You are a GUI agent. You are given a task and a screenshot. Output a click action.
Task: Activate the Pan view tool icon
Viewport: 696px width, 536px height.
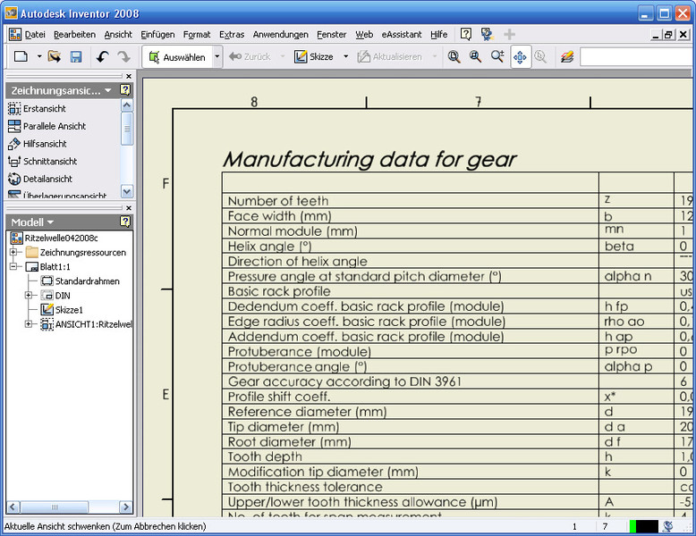point(520,56)
